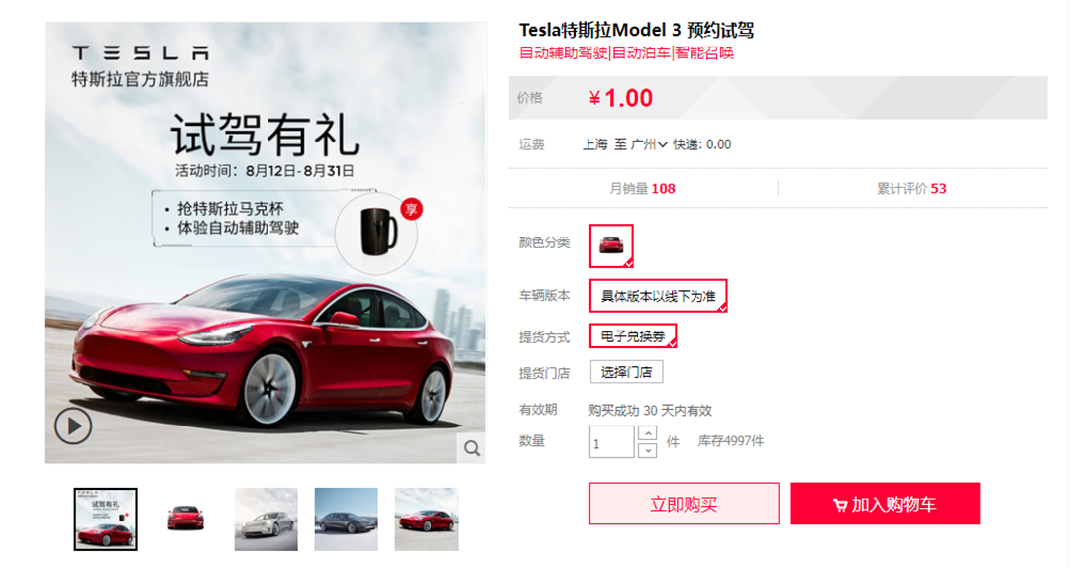The image size is (1070, 568).
Task: Click the Tesla特斯拉Model 3 product title
Action: pyautogui.click(x=636, y=30)
